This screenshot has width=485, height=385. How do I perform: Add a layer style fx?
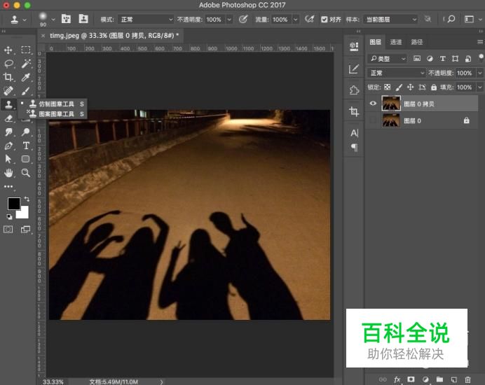point(397,379)
